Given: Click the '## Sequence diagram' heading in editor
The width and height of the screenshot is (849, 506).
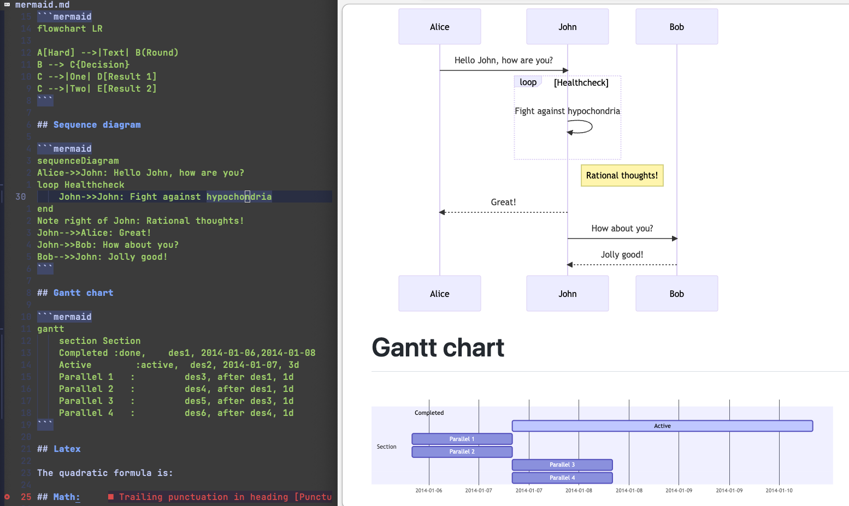Looking at the screenshot, I should [x=89, y=124].
